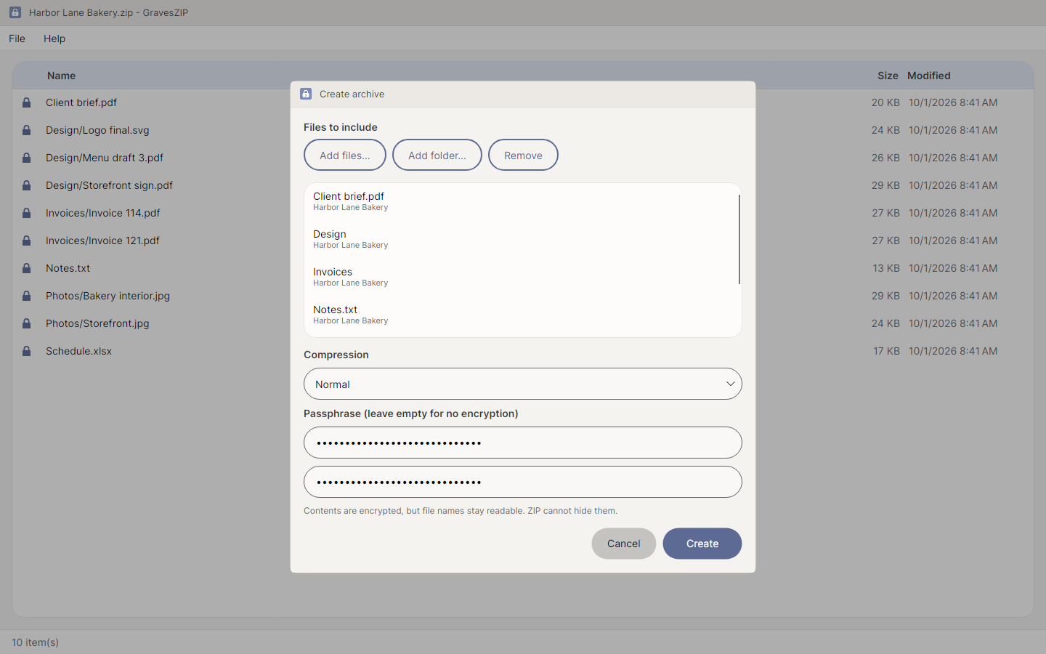Select Photos/Storefront.jpg in archive list
1046x654 pixels.
tap(523, 323)
